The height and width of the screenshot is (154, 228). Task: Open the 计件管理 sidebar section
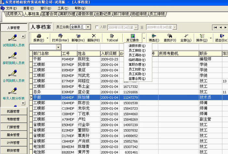pyautogui.click(x=14, y=143)
